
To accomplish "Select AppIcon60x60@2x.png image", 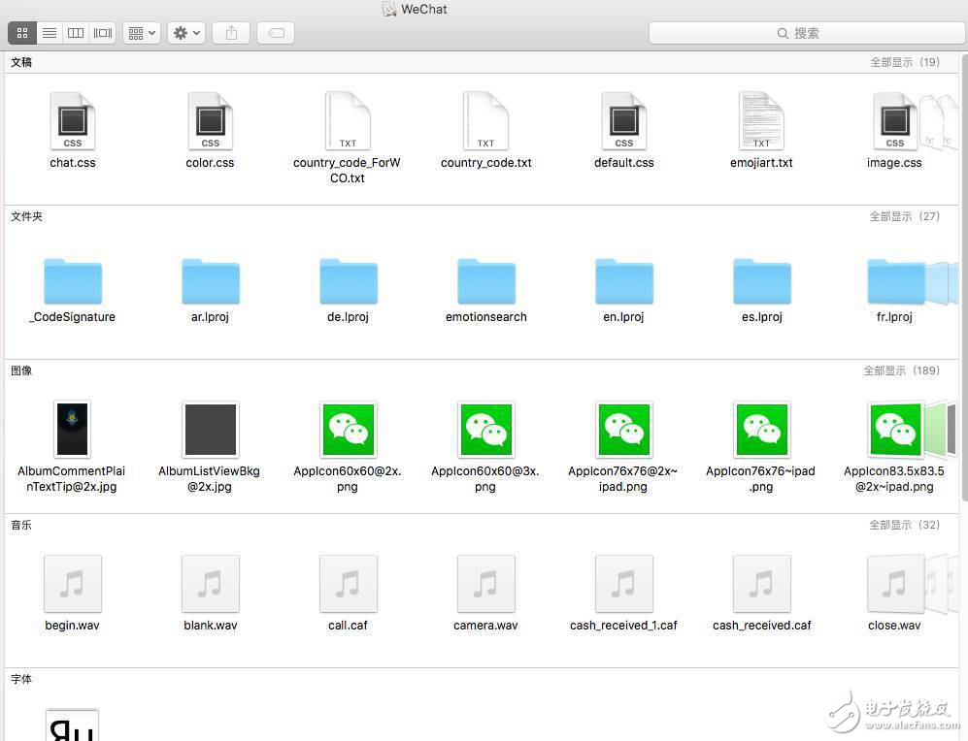I will (348, 430).
